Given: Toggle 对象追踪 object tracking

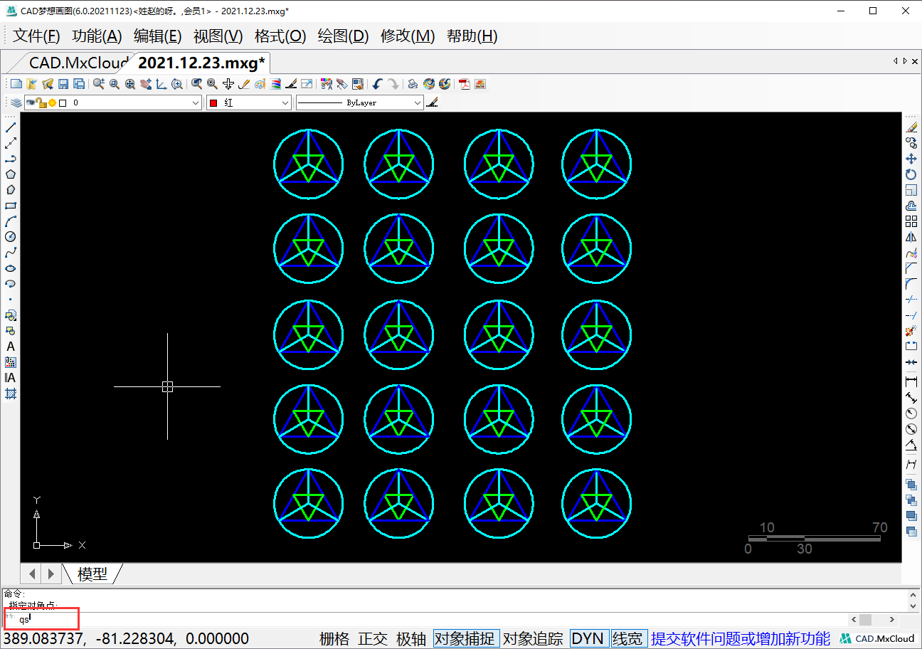Looking at the screenshot, I should (533, 639).
